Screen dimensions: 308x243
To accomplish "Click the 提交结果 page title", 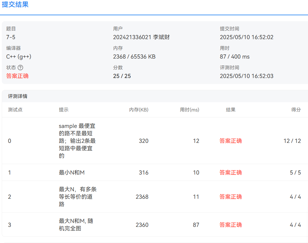I will (15, 5).
